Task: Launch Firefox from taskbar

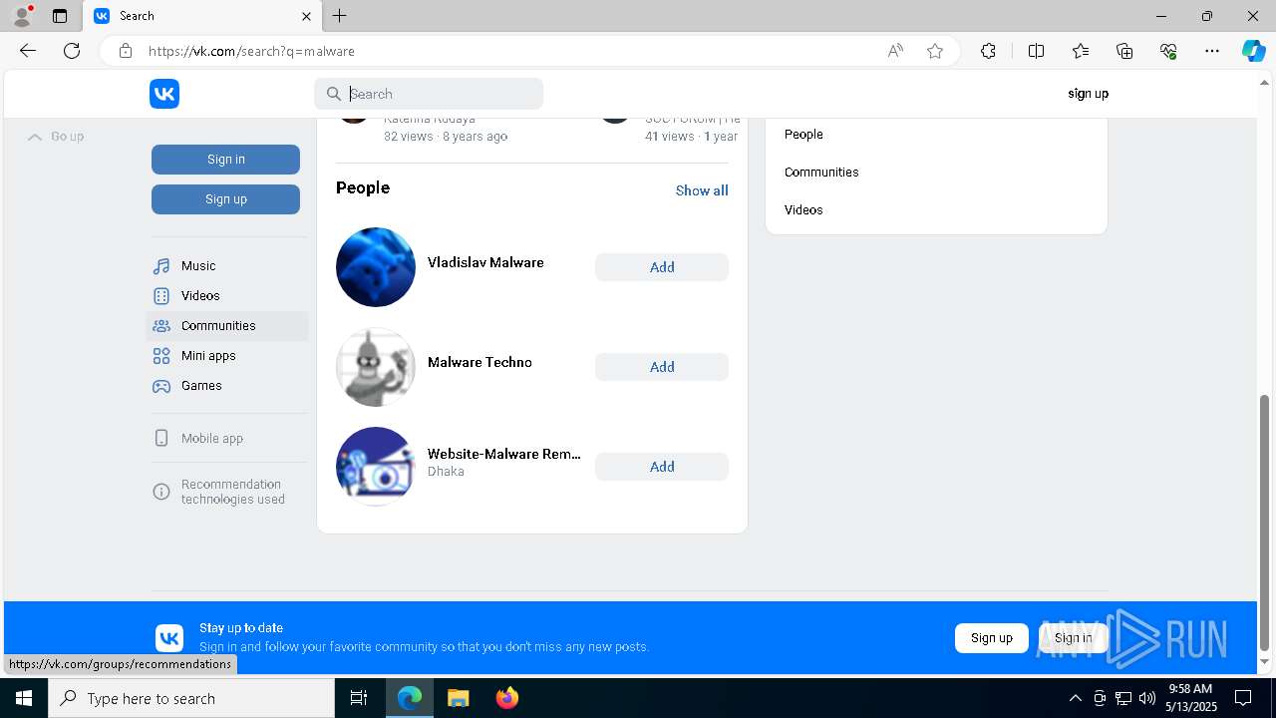Action: [x=507, y=698]
